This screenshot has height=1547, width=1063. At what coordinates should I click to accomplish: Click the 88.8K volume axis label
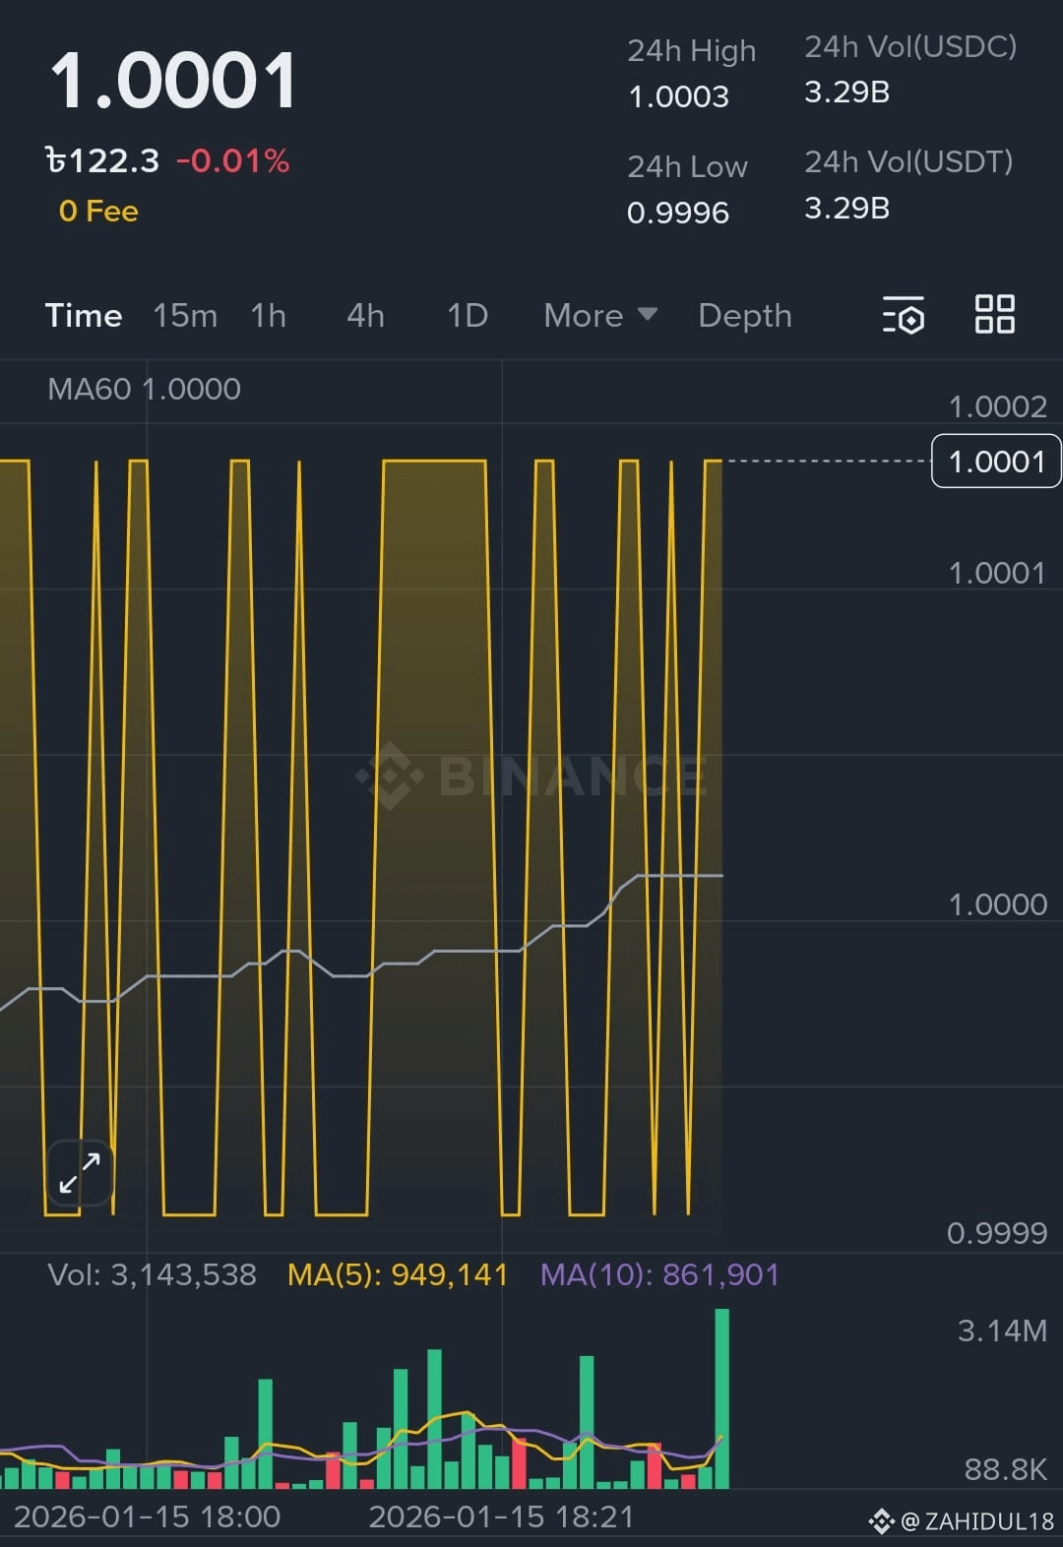[x=1005, y=1470]
